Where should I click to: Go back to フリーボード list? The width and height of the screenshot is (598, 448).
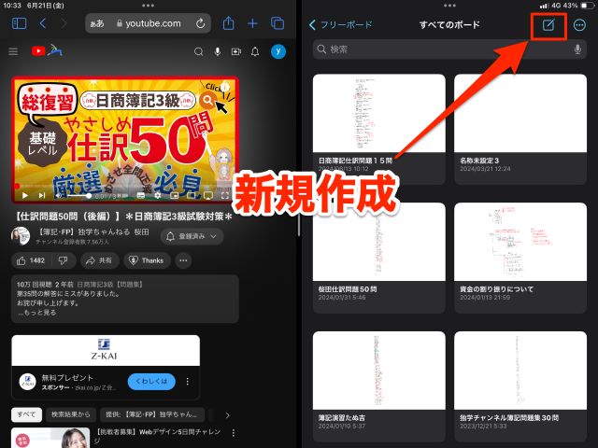click(x=340, y=25)
